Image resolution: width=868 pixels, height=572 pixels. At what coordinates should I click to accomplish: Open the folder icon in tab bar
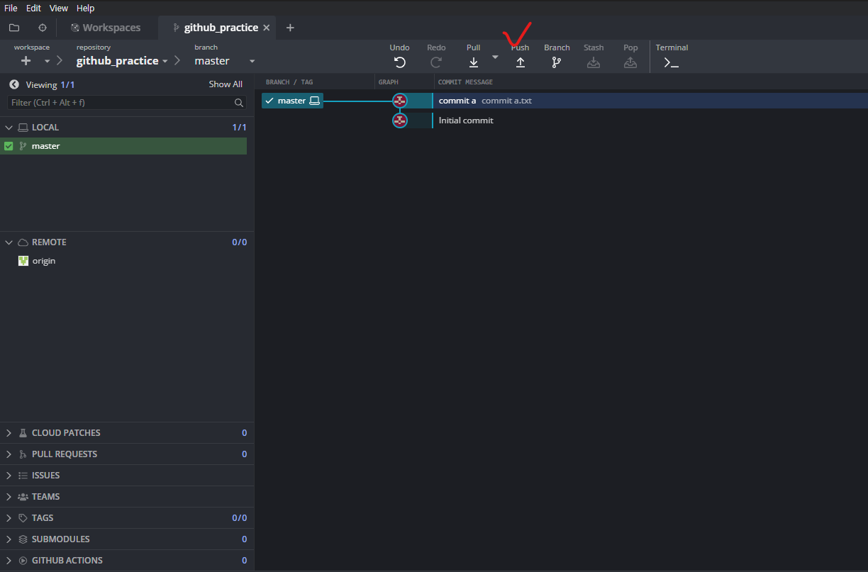(x=14, y=28)
